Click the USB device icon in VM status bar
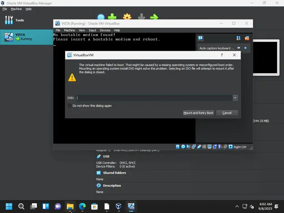Viewport: 284px width, 213px height. (199, 147)
